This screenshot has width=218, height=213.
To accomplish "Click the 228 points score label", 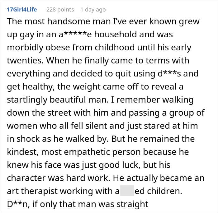I will click(60, 9).
